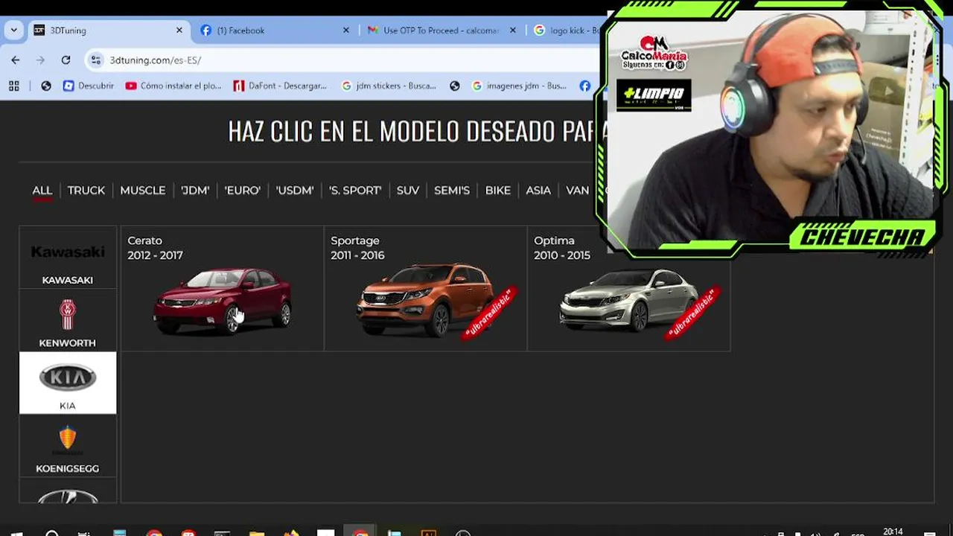The width and height of the screenshot is (953, 536).
Task: Open the taskbar clock showing 20:14
Action: (x=893, y=532)
